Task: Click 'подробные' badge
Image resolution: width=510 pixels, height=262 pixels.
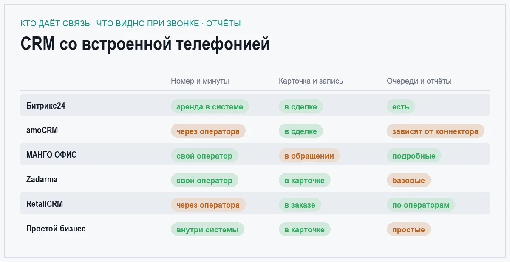Action: point(414,156)
